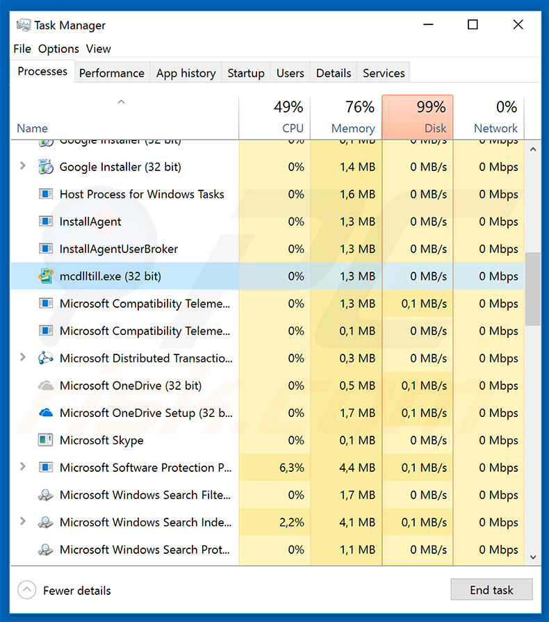The width and height of the screenshot is (549, 622).
Task: Click the 1,1 MB memory value
Action: click(x=357, y=550)
